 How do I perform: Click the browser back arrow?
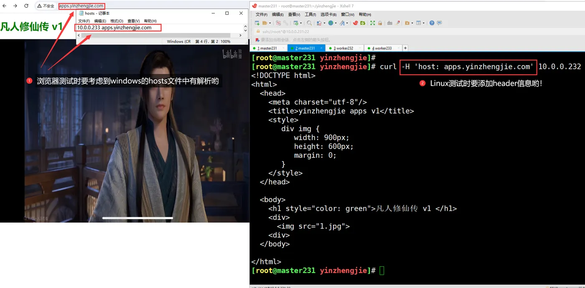(x=5, y=6)
